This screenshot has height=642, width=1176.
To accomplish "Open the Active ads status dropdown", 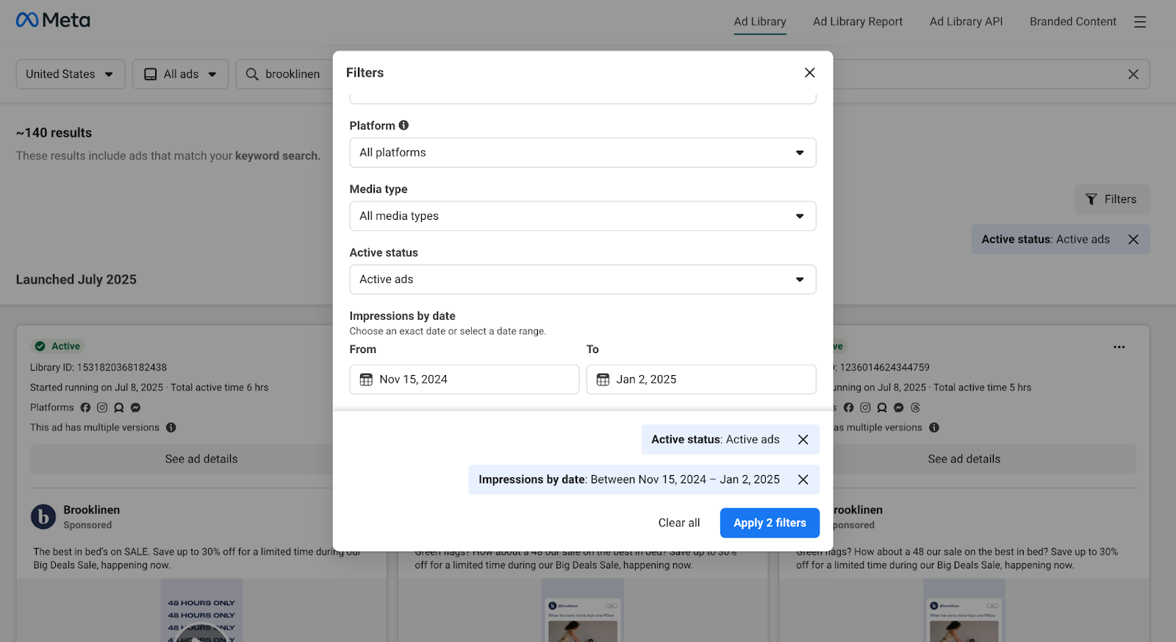I will 582,279.
